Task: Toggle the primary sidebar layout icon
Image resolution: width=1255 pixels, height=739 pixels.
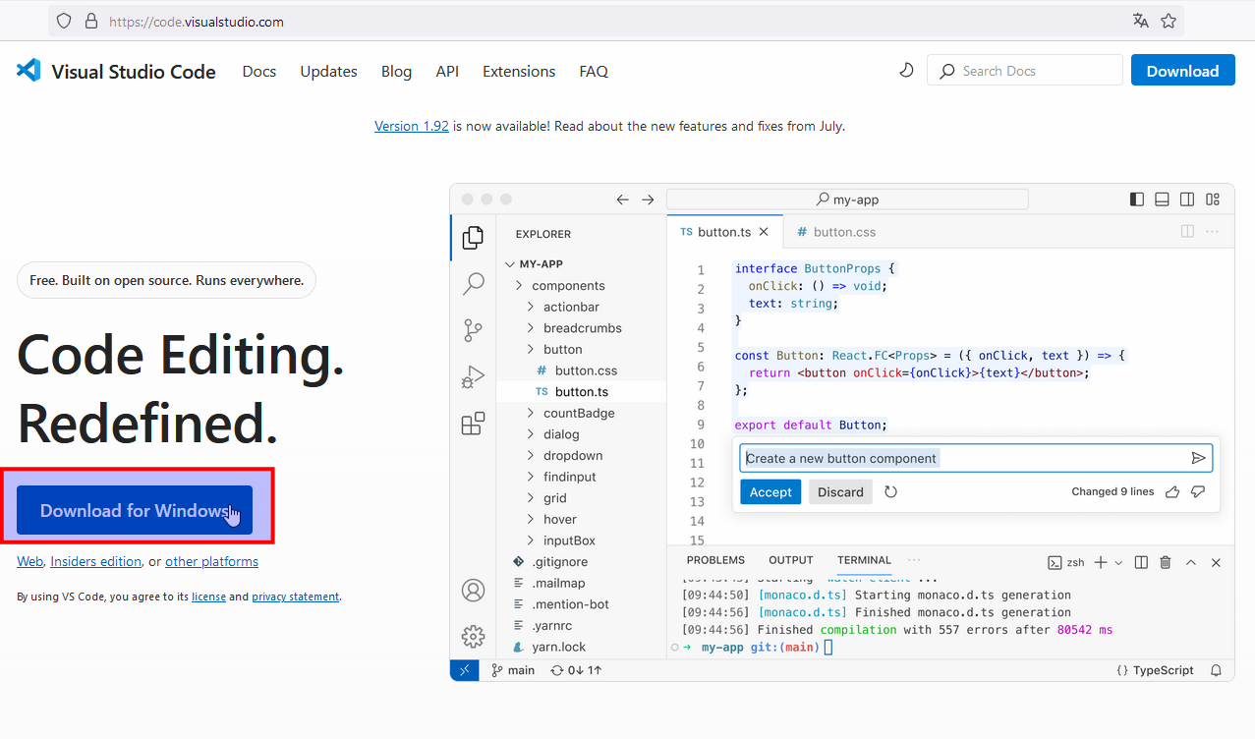Action: pyautogui.click(x=1137, y=199)
